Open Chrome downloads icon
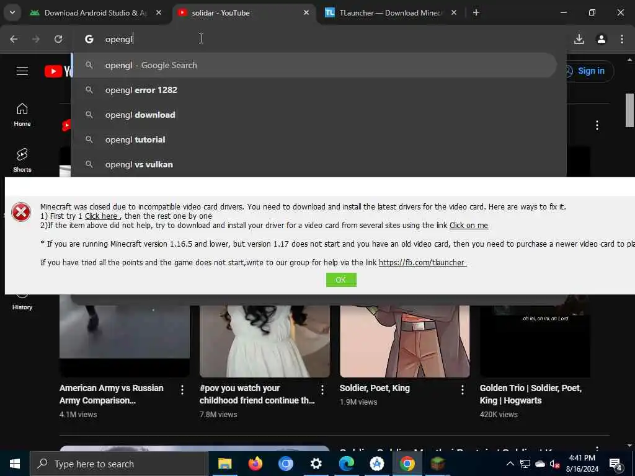 579,39
